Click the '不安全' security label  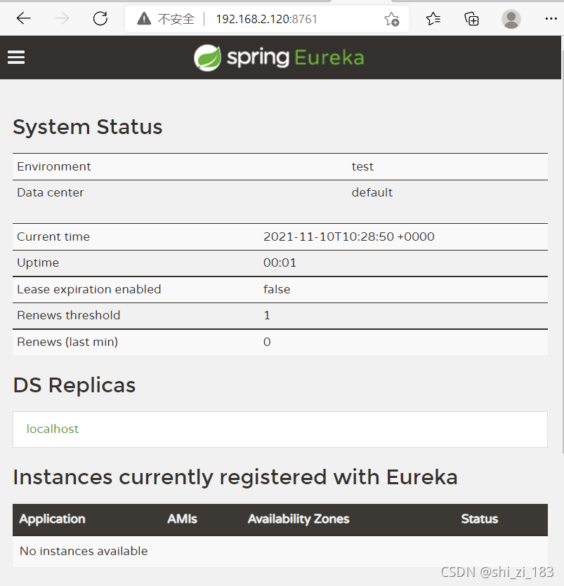pos(176,19)
